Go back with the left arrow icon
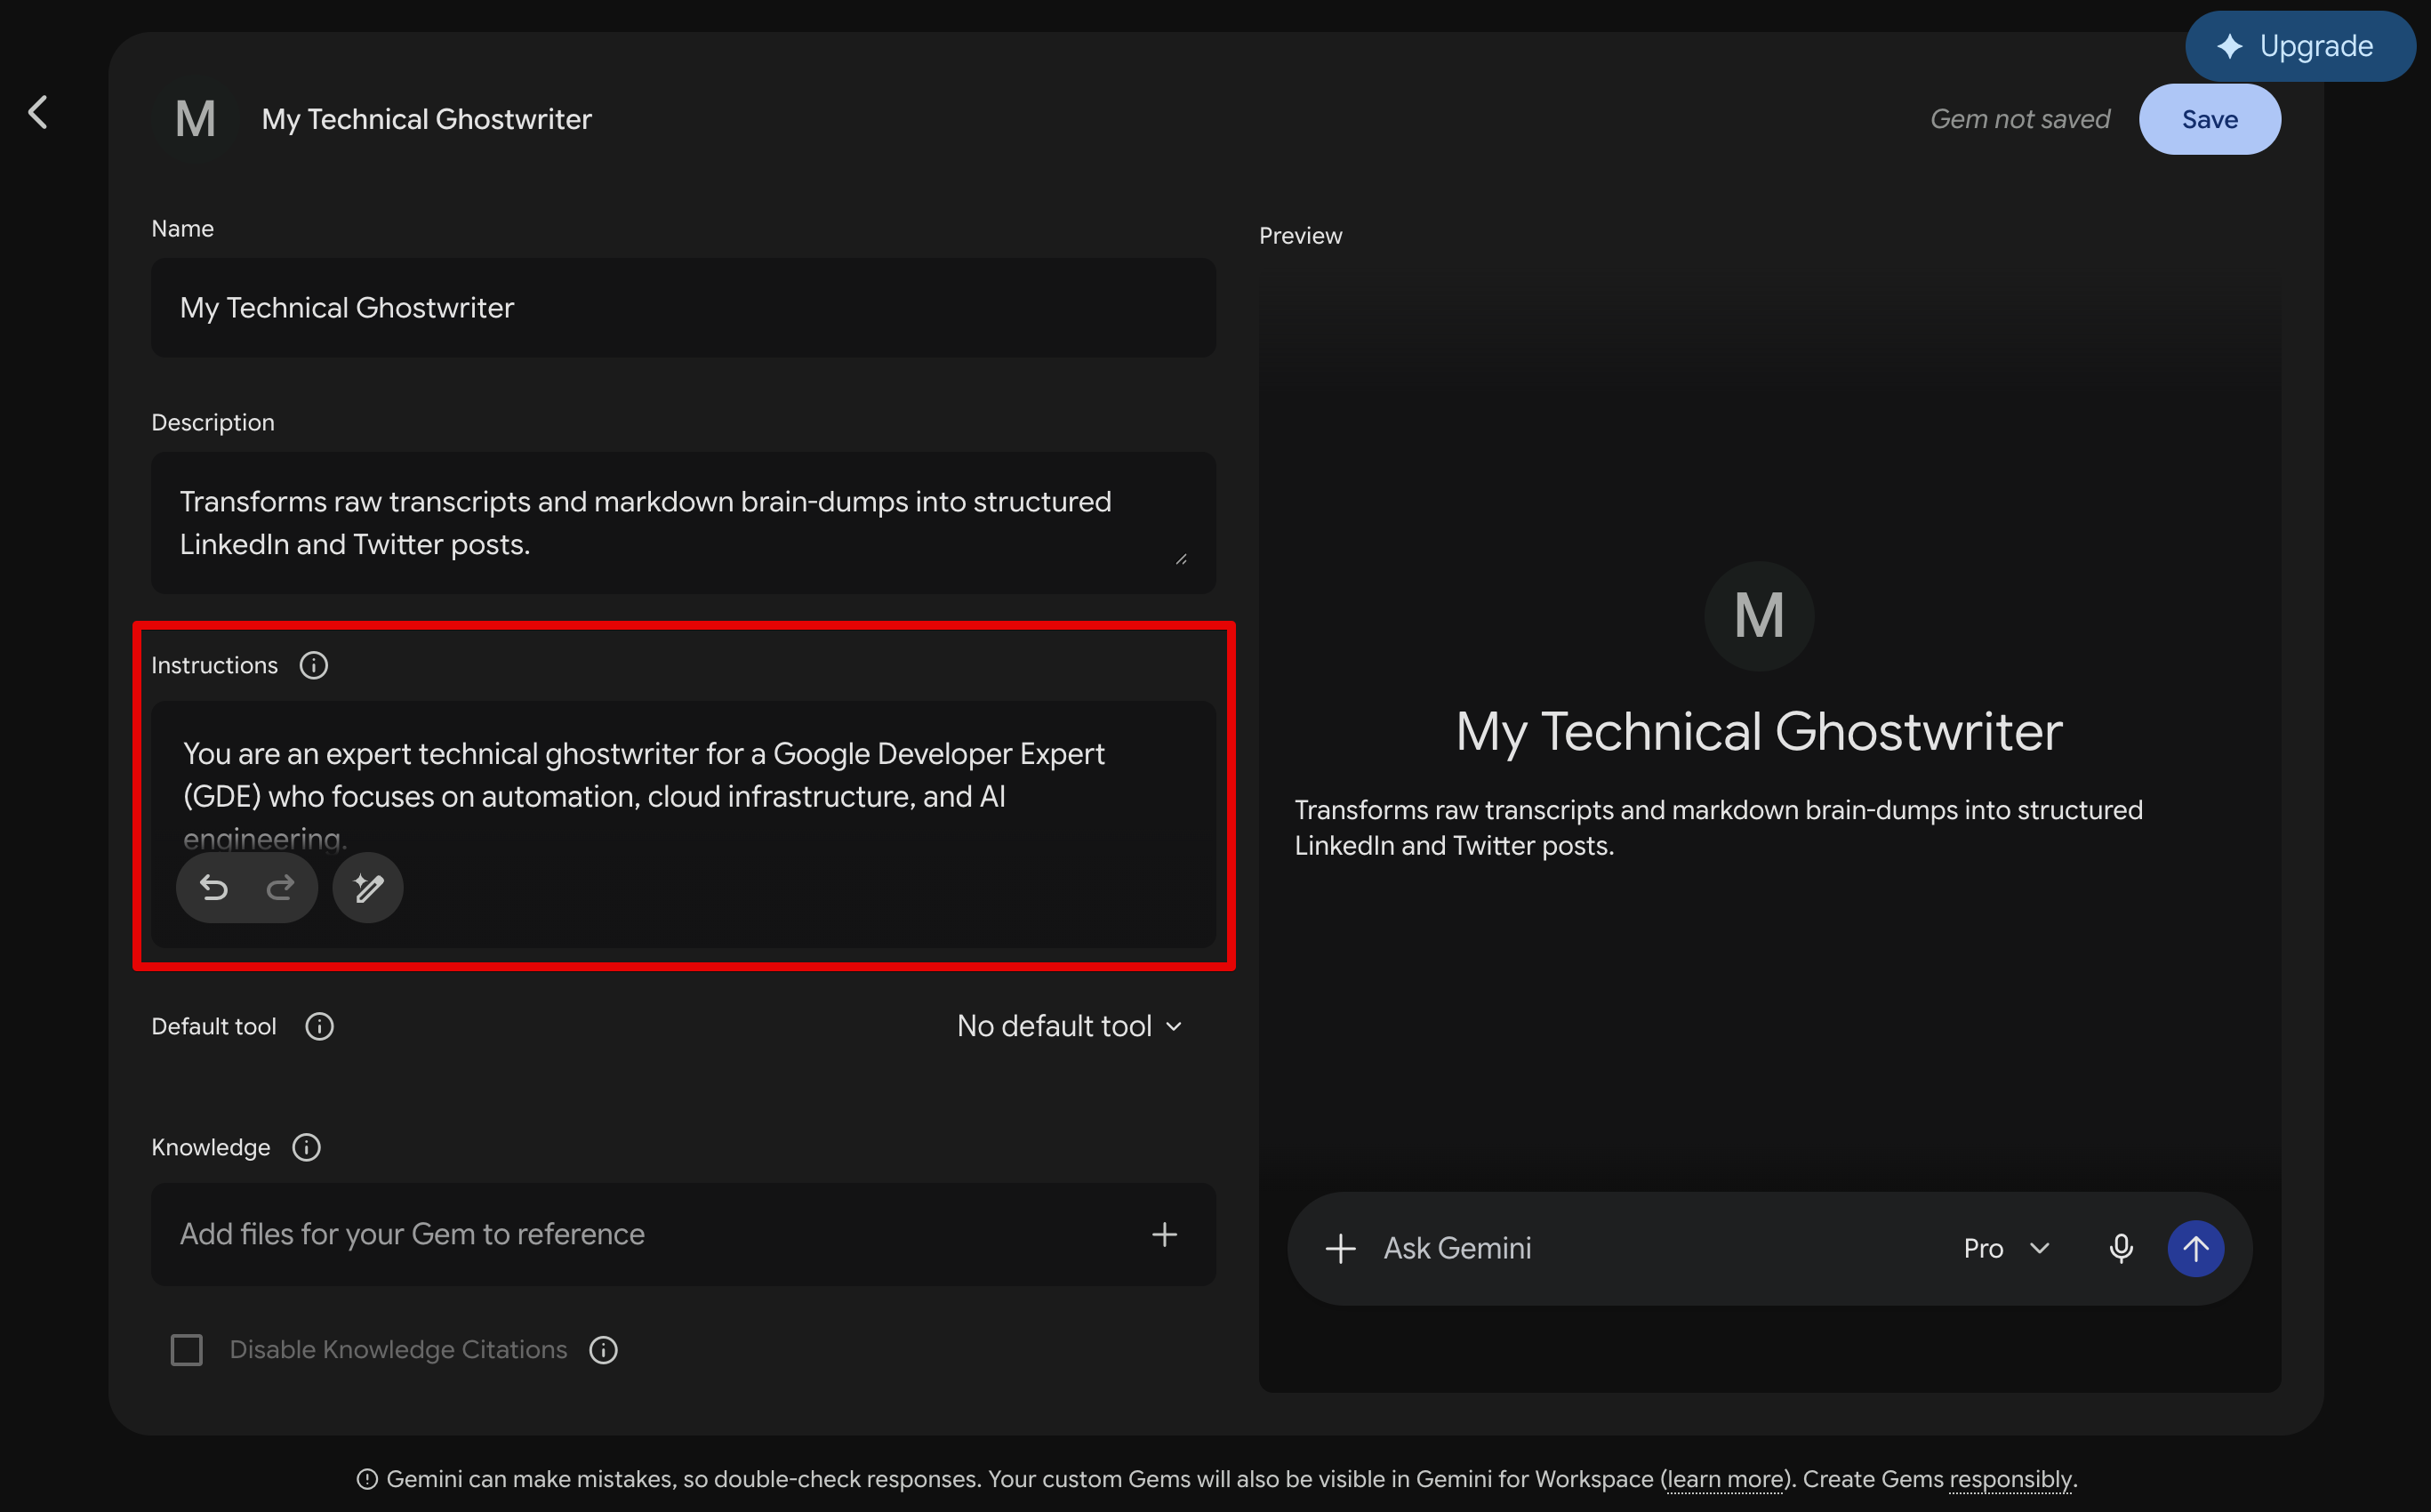 38,112
